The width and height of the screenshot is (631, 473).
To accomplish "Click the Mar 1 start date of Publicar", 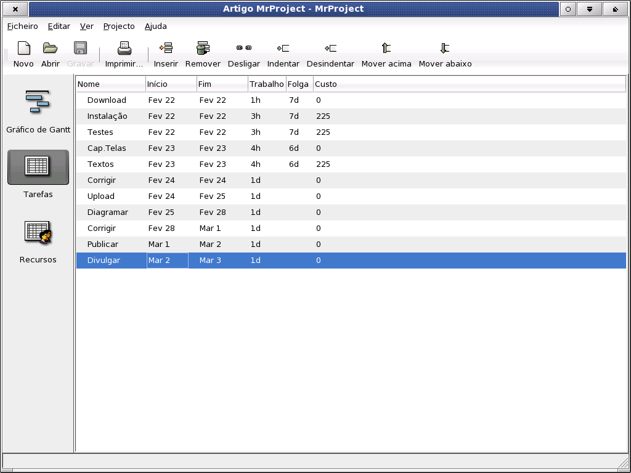I will [x=159, y=244].
